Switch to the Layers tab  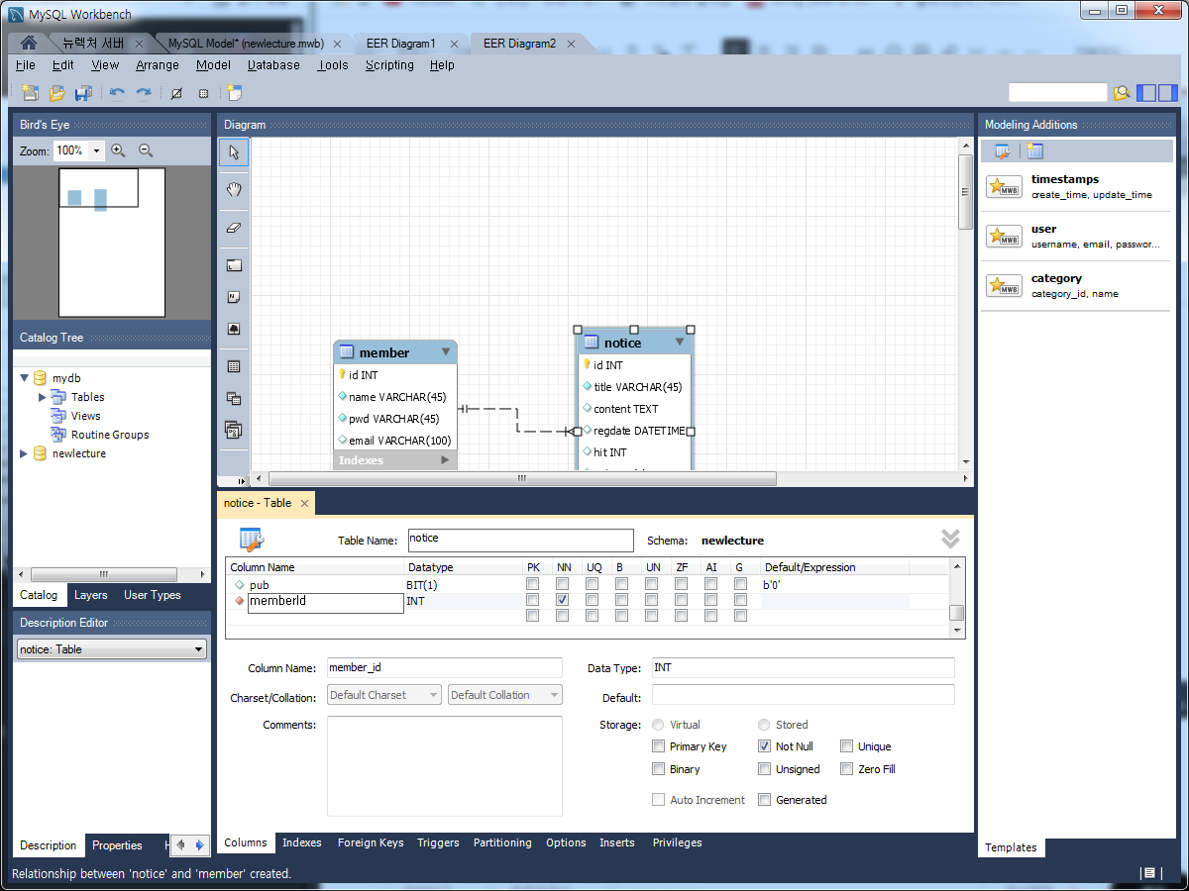(x=90, y=595)
